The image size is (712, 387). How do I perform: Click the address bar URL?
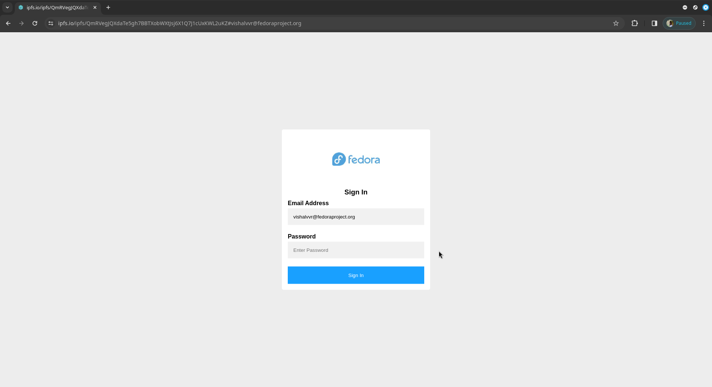pos(179,23)
